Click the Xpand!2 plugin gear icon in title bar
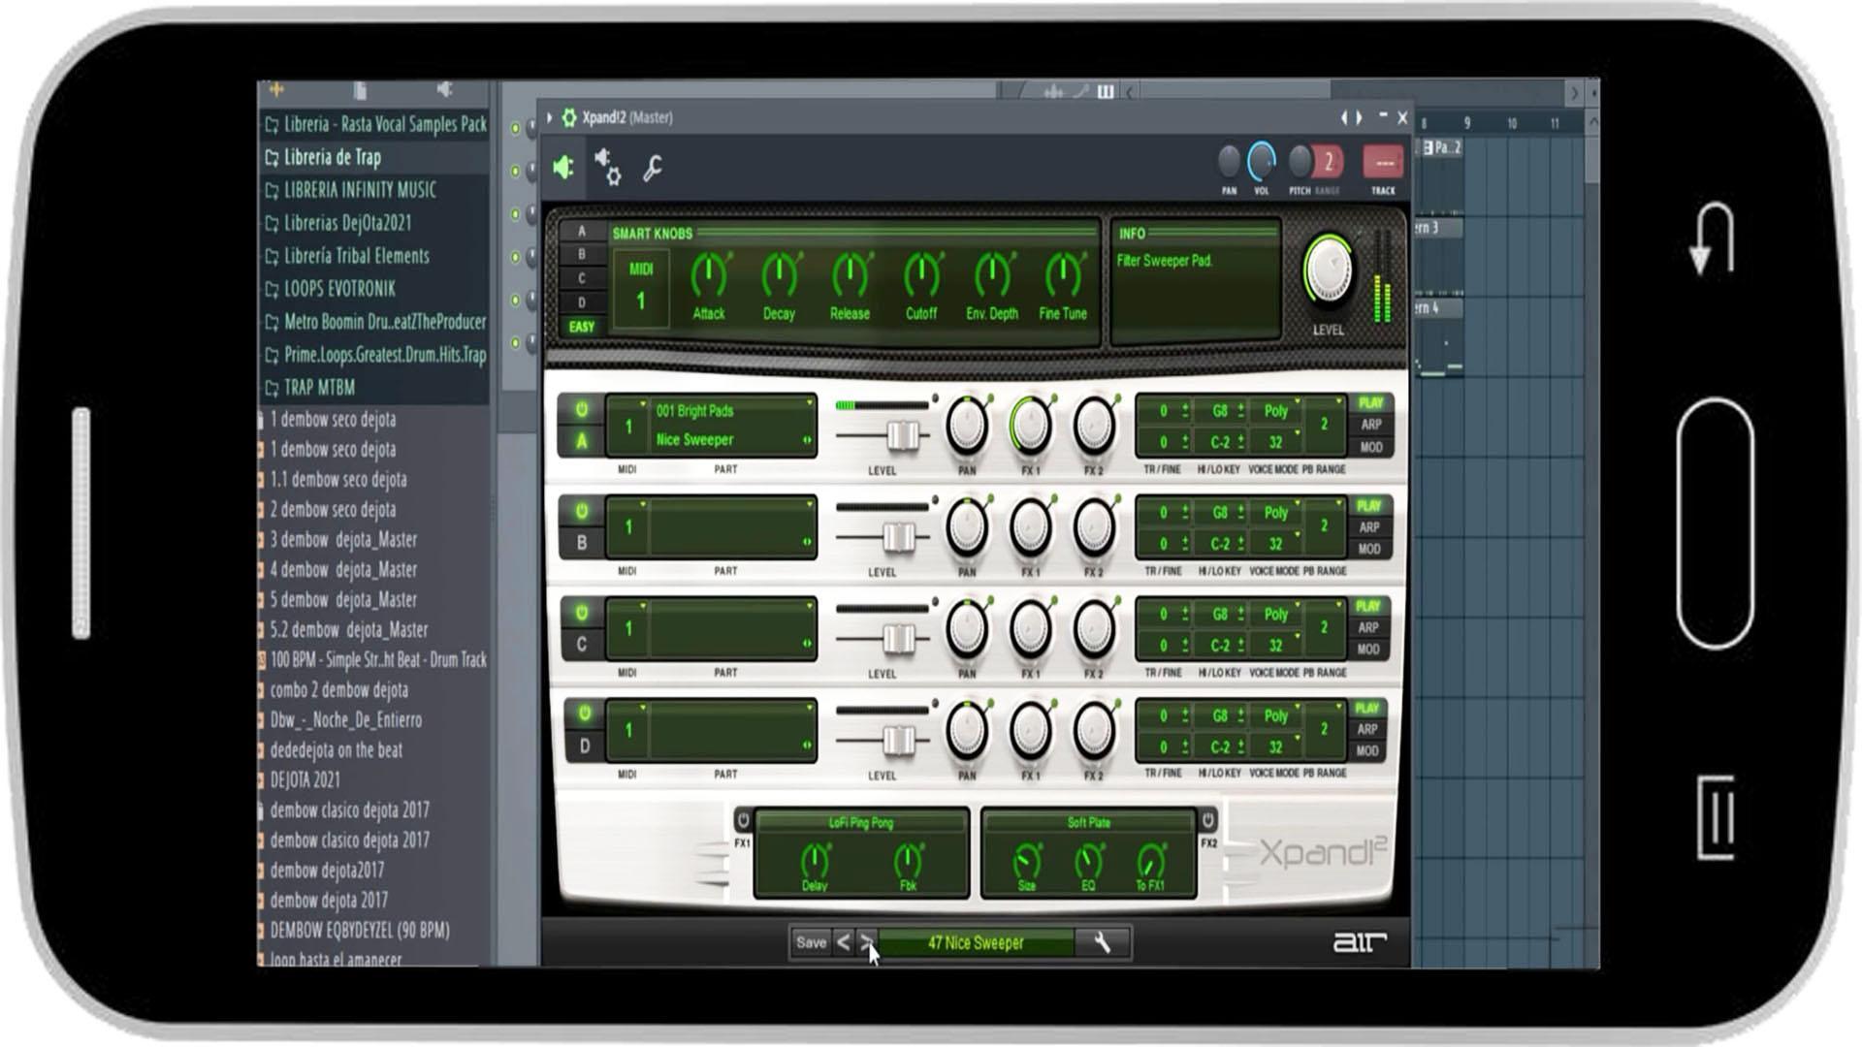 coord(569,117)
